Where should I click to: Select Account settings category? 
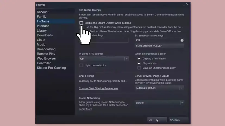point(43,12)
